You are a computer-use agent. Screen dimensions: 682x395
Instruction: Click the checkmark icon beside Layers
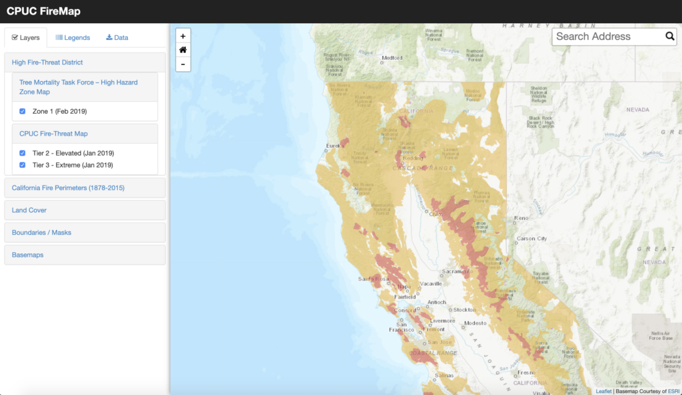(15, 37)
